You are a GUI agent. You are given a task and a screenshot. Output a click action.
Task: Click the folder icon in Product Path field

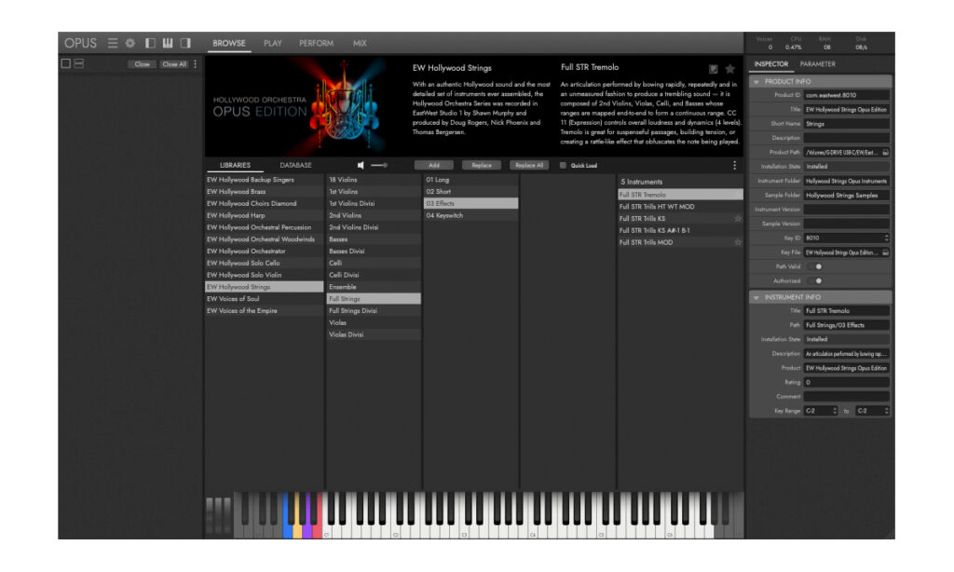point(885,152)
